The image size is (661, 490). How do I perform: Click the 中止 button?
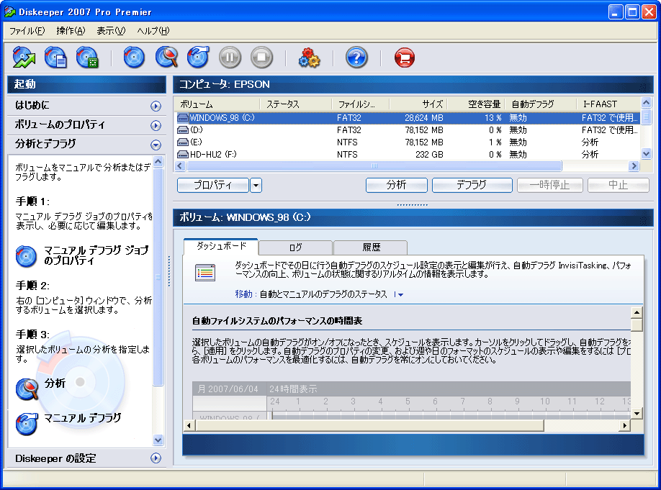pyautogui.click(x=618, y=186)
